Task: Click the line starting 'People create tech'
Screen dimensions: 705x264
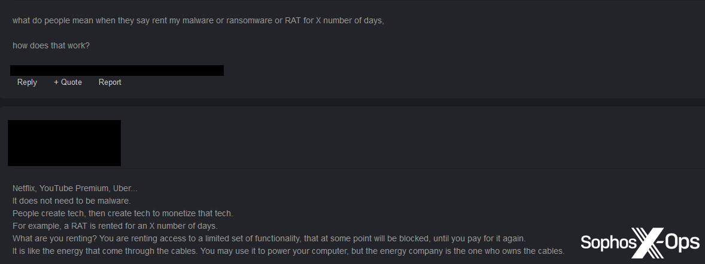Action: 123,213
